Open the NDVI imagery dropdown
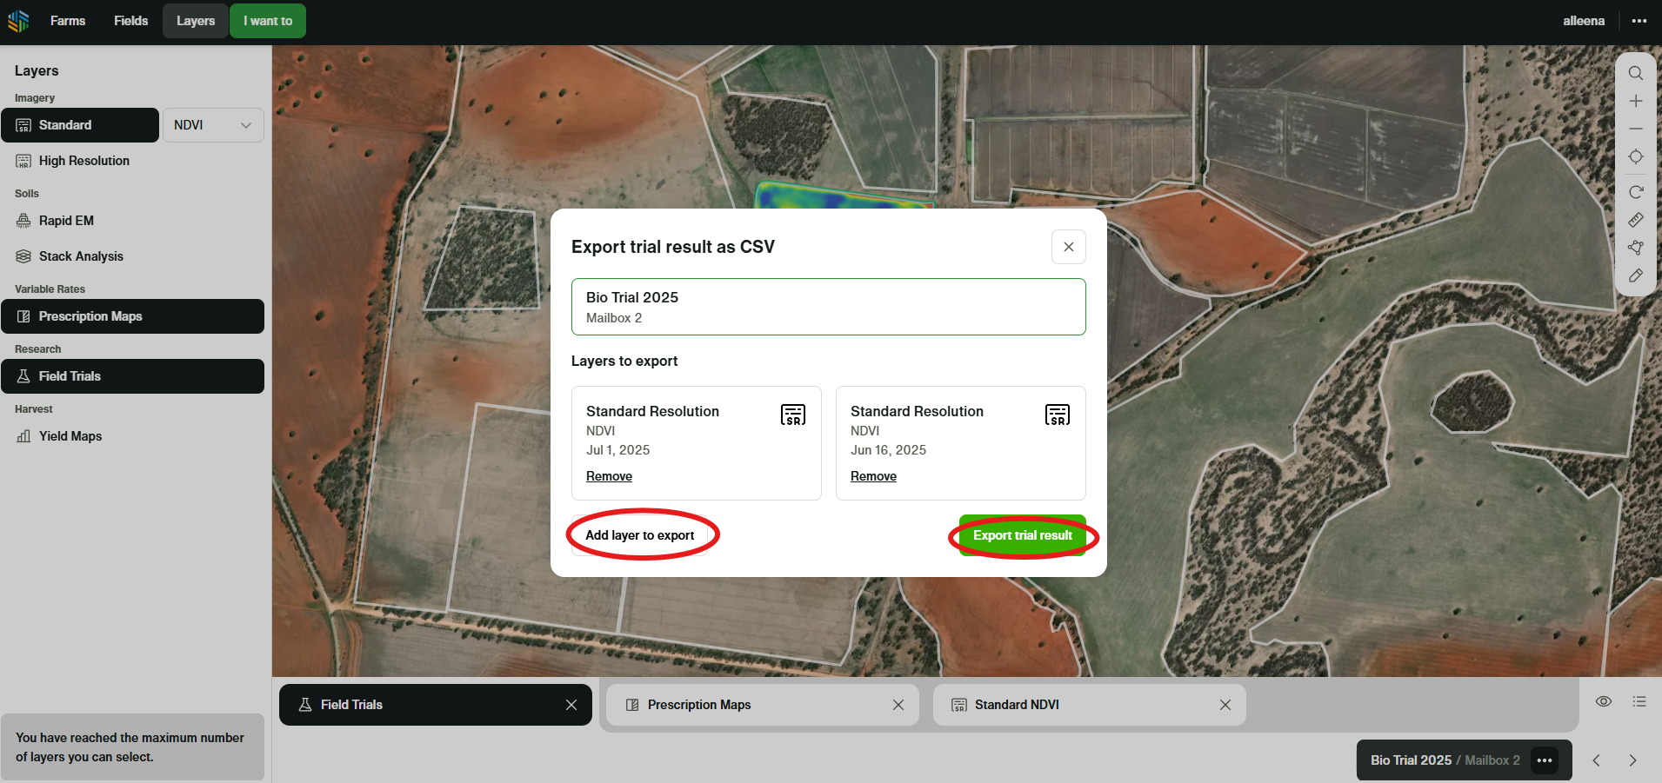1662x783 pixels. 213,125
